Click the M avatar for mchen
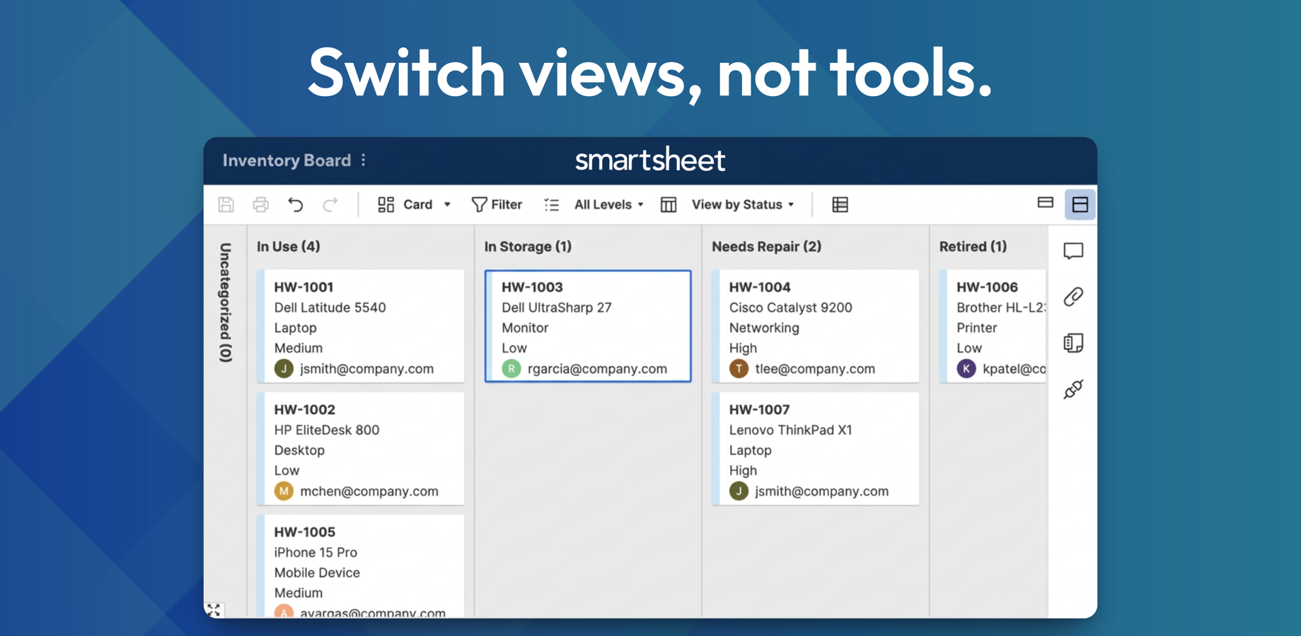This screenshot has width=1301, height=636. coord(284,491)
